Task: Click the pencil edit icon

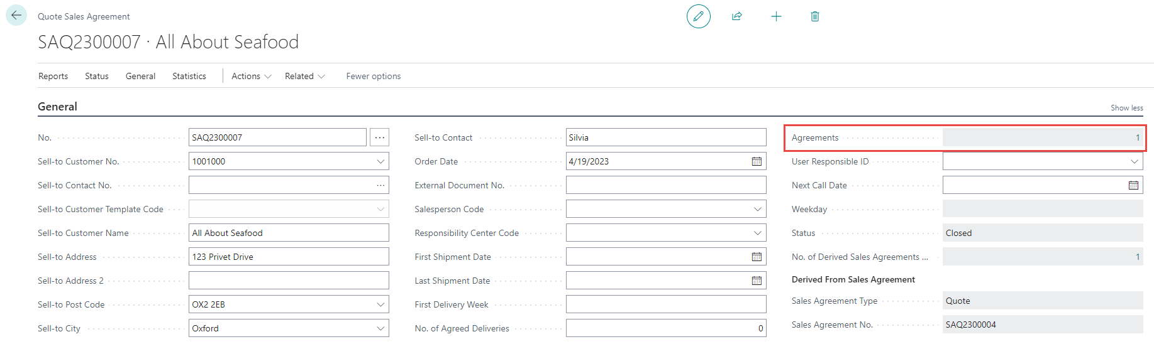Action: [x=698, y=16]
